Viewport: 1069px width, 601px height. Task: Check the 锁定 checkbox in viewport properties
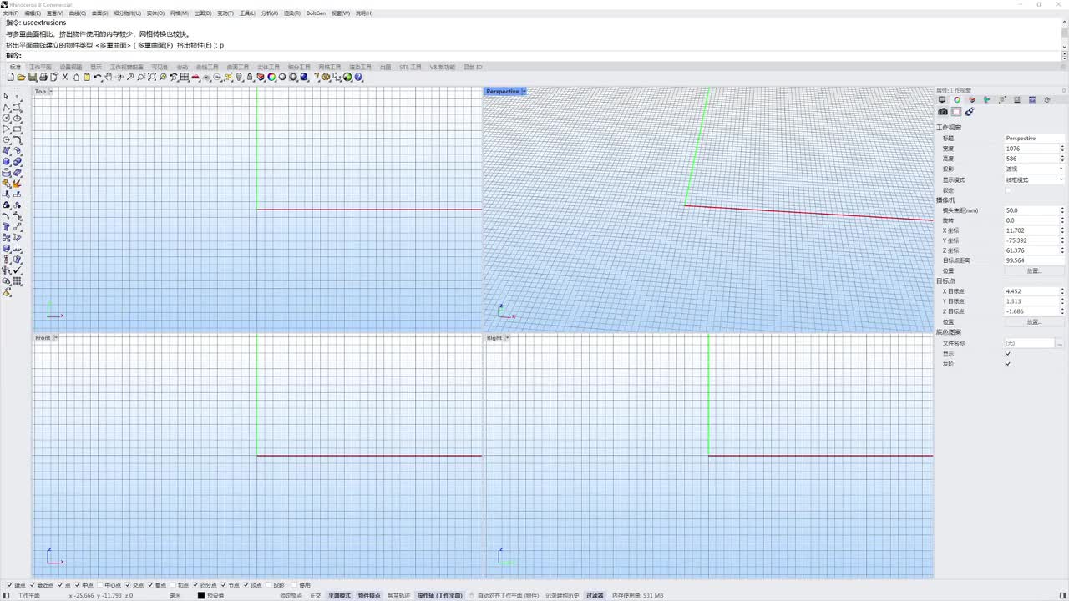tap(1008, 190)
